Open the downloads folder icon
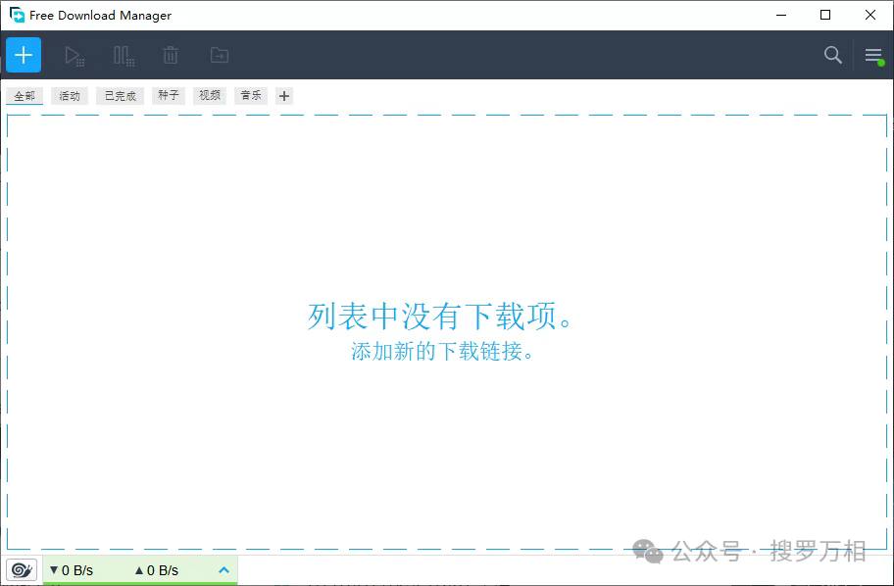This screenshot has height=586, width=894. point(219,55)
